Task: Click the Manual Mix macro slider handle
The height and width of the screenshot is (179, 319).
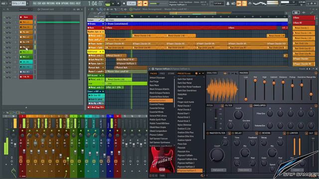Action: click(x=311, y=94)
